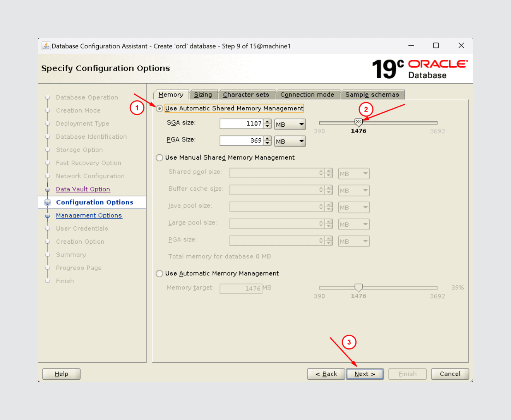
Task: Click the Back button
Action: (326, 374)
